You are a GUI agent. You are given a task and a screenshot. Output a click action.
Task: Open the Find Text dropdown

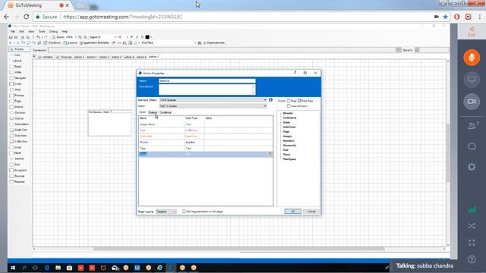click(195, 43)
